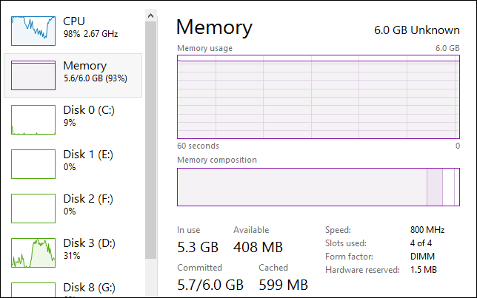Click the Standby segment of memory composition bar

click(448, 187)
